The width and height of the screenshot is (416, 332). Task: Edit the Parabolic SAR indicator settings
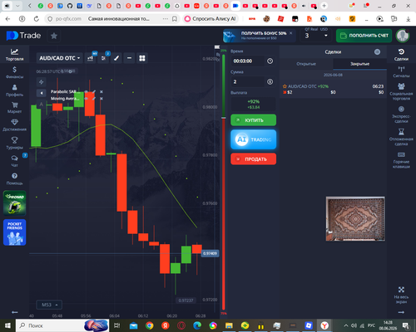tap(94, 91)
